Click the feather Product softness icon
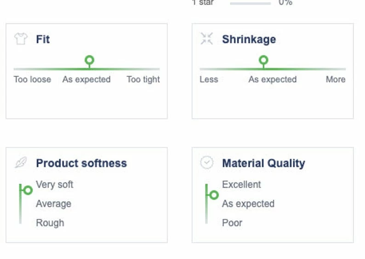365x259 pixels. (x=21, y=163)
